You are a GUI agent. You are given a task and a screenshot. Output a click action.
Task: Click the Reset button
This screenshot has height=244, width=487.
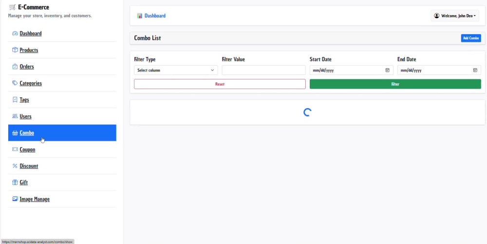click(x=220, y=84)
